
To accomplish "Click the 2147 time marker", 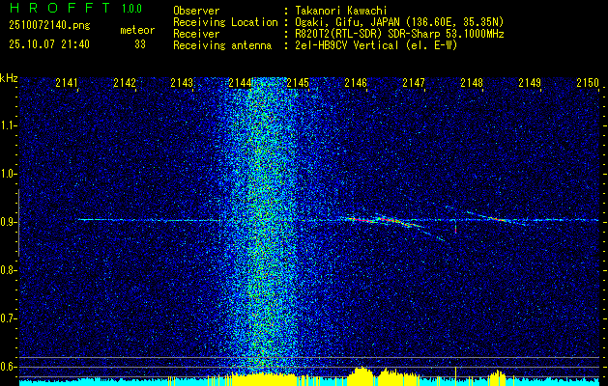I will click(x=414, y=83).
